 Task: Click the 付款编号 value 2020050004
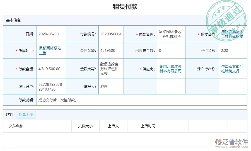(111, 34)
